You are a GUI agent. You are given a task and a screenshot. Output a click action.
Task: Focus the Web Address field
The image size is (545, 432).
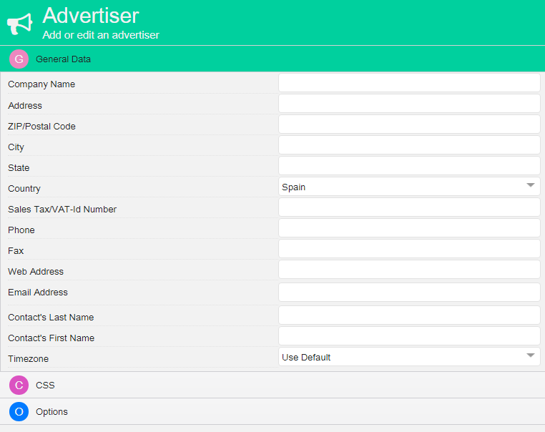pyautogui.click(x=408, y=270)
